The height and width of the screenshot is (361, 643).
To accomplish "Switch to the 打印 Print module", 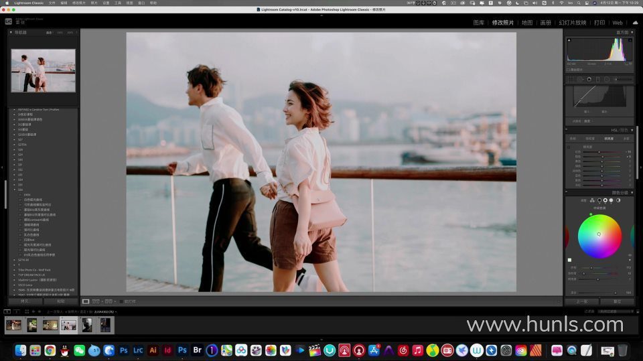I will coord(599,23).
